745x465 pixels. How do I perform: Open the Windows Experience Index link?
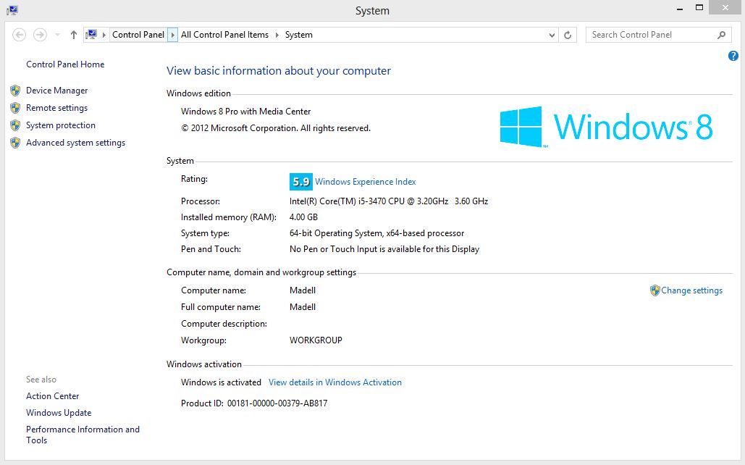tap(367, 182)
